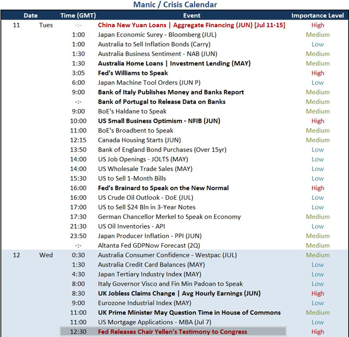
Task: Click 'Japan Tertiary Industry Index (MAY)'
Action: tap(149, 274)
